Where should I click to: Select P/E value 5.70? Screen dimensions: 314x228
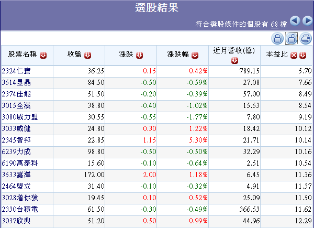tap(305, 71)
